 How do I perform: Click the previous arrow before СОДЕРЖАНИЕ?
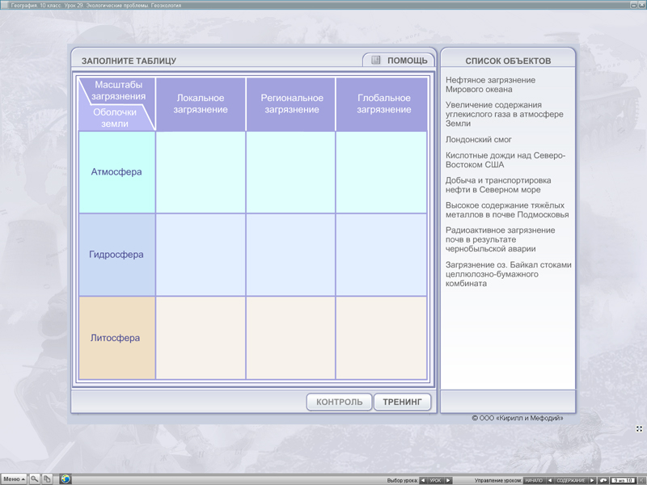[550, 480]
